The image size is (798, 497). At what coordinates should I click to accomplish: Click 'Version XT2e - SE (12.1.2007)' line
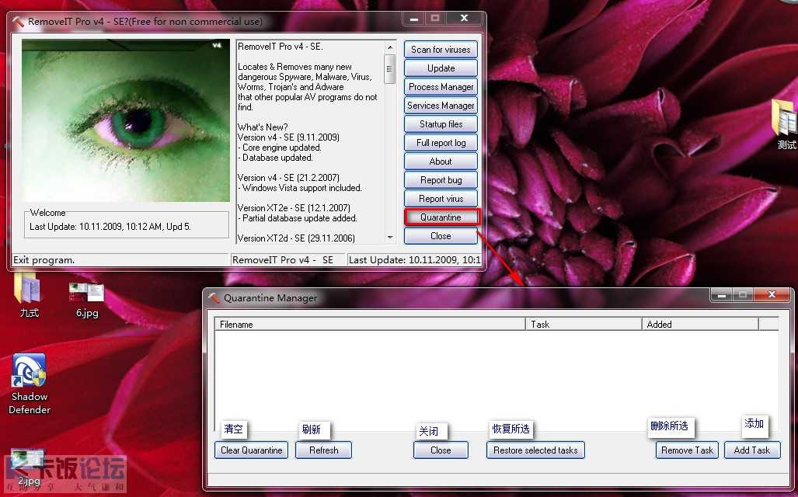pos(294,207)
